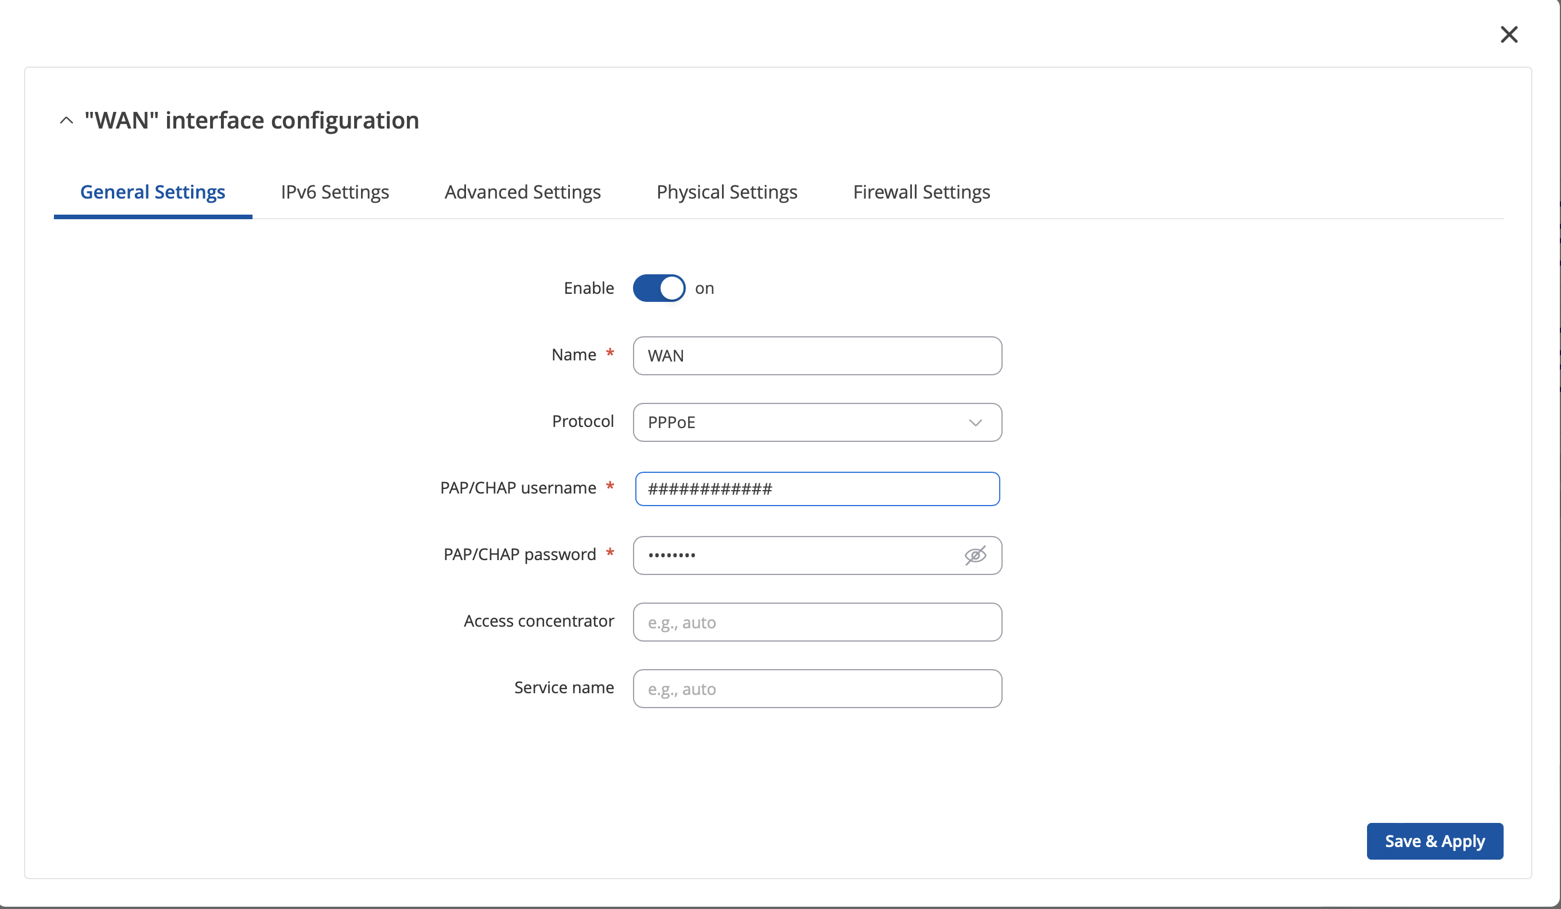Screen dimensions: 1561x909
Task: Click the "Enable" label text
Action: (588, 288)
